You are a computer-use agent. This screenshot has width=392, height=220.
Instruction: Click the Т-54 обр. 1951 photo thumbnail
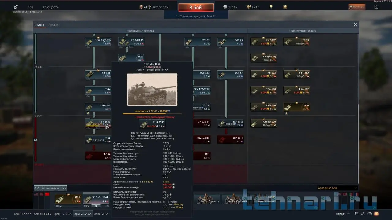152,89
